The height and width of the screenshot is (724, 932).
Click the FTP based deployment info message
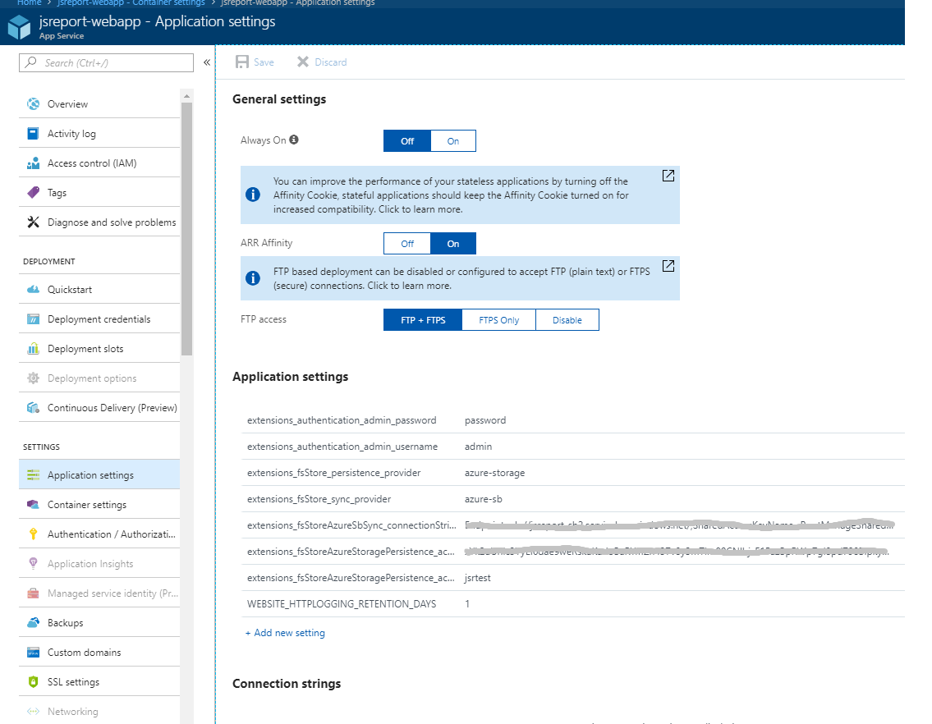coord(460,278)
